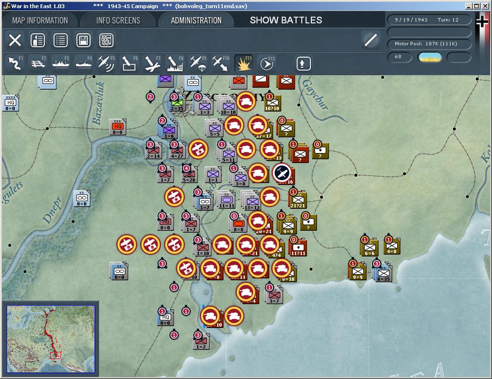Screen dimensions: 492x379
Task: Click the X quit icon in administration row
Action: coord(15,40)
